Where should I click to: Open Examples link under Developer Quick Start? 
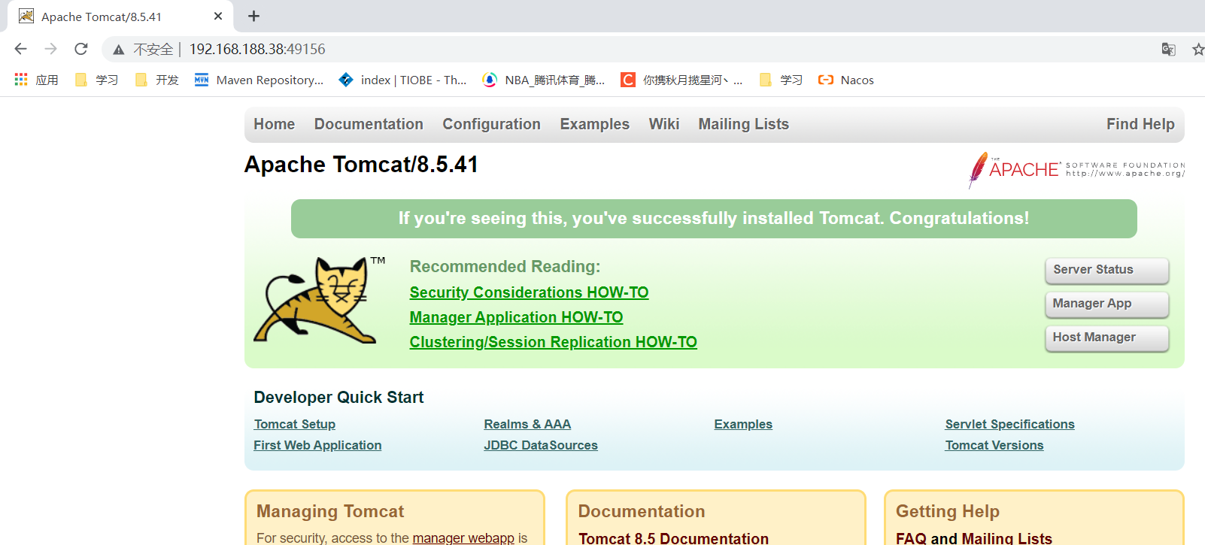click(x=743, y=424)
